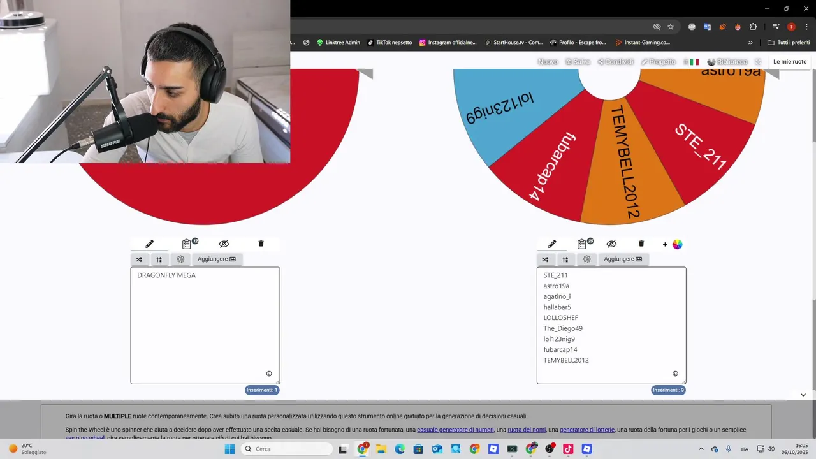Screen dimensions: 816x459
Task: Click the Inserimenti: 9 badge
Action: point(668,390)
